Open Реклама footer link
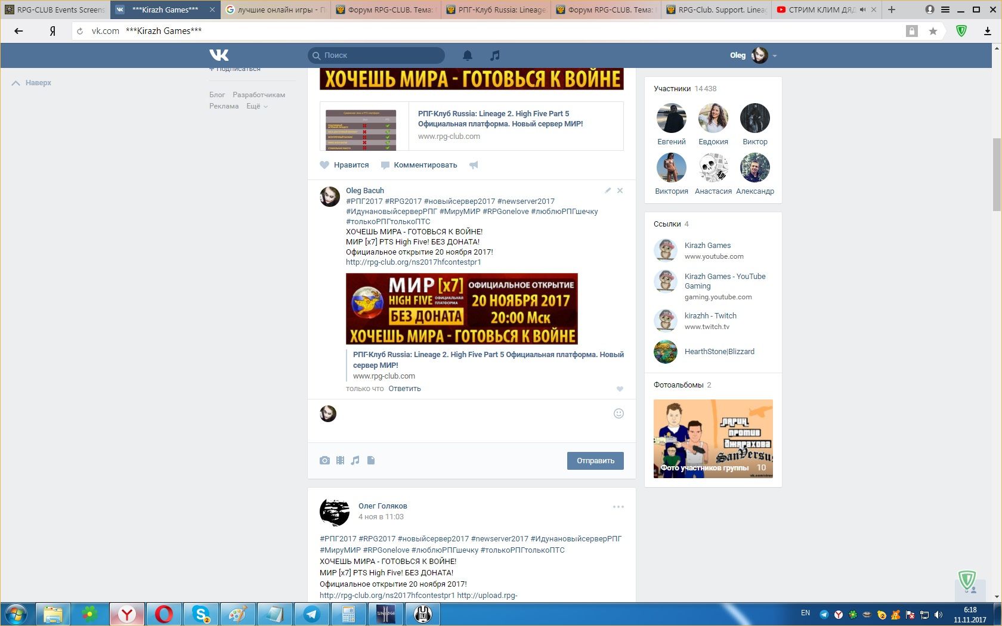Viewport: 1002px width, 626px height. [224, 106]
